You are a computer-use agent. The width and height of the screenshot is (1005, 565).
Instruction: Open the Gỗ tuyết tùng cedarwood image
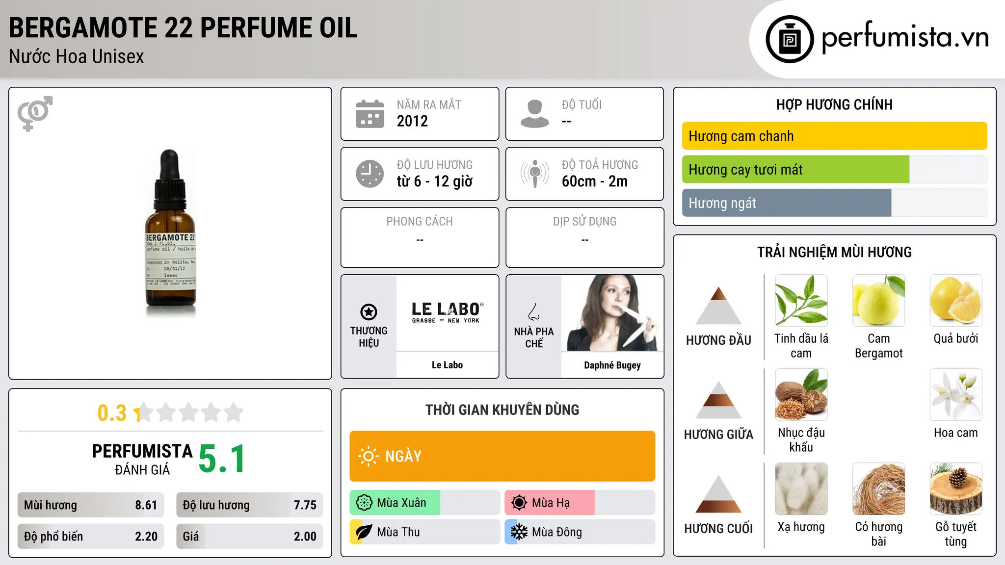click(956, 488)
